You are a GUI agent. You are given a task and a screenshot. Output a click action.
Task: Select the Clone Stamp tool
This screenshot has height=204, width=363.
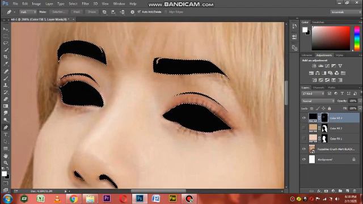pyautogui.click(x=6, y=86)
